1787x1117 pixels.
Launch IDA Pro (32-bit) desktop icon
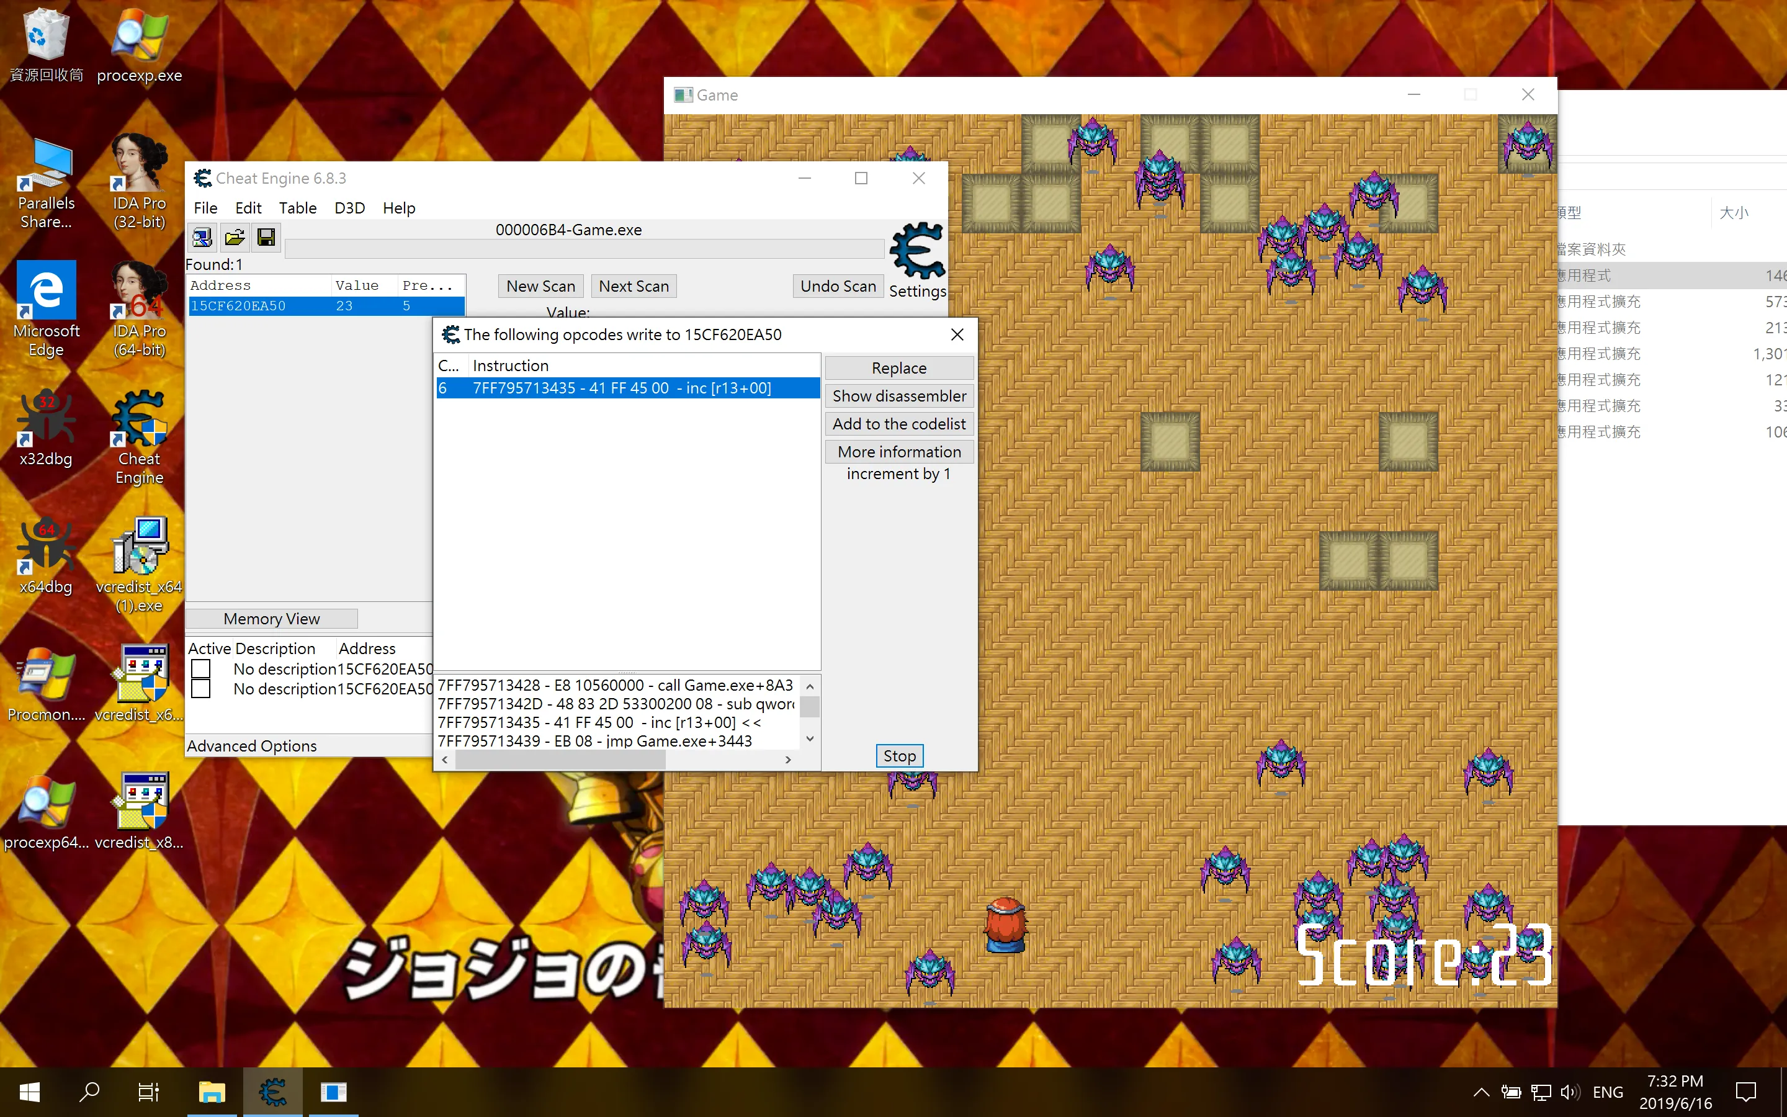[139, 182]
